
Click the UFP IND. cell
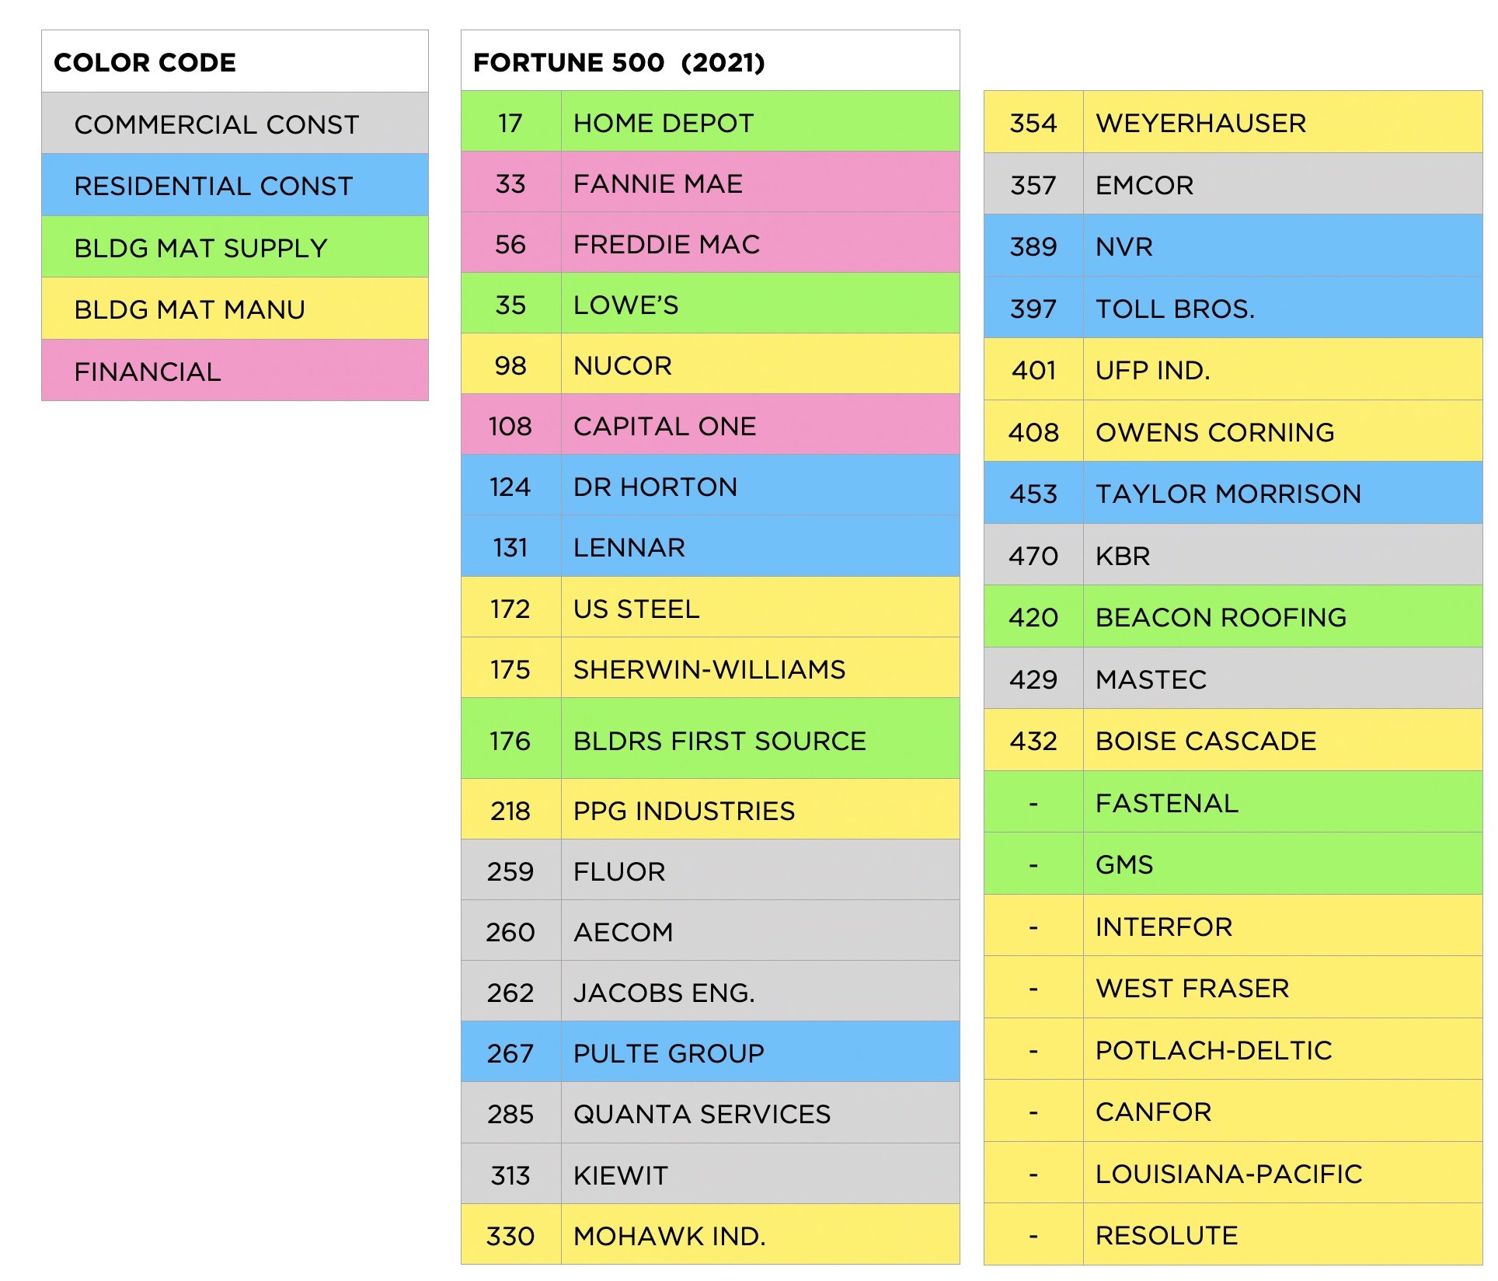point(1283,368)
